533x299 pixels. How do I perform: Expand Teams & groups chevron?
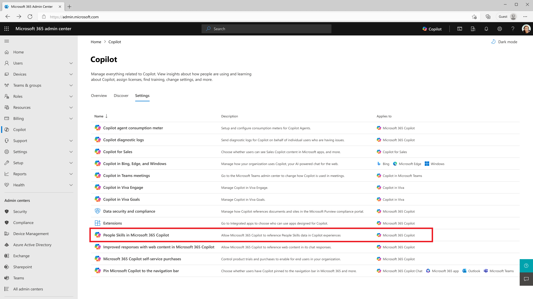coord(71,85)
